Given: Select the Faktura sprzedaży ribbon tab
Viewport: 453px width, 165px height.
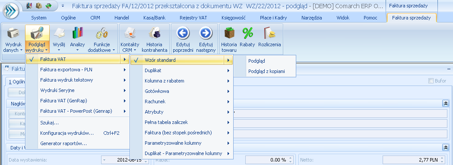Looking at the screenshot, I should pyautogui.click(x=412, y=18).
